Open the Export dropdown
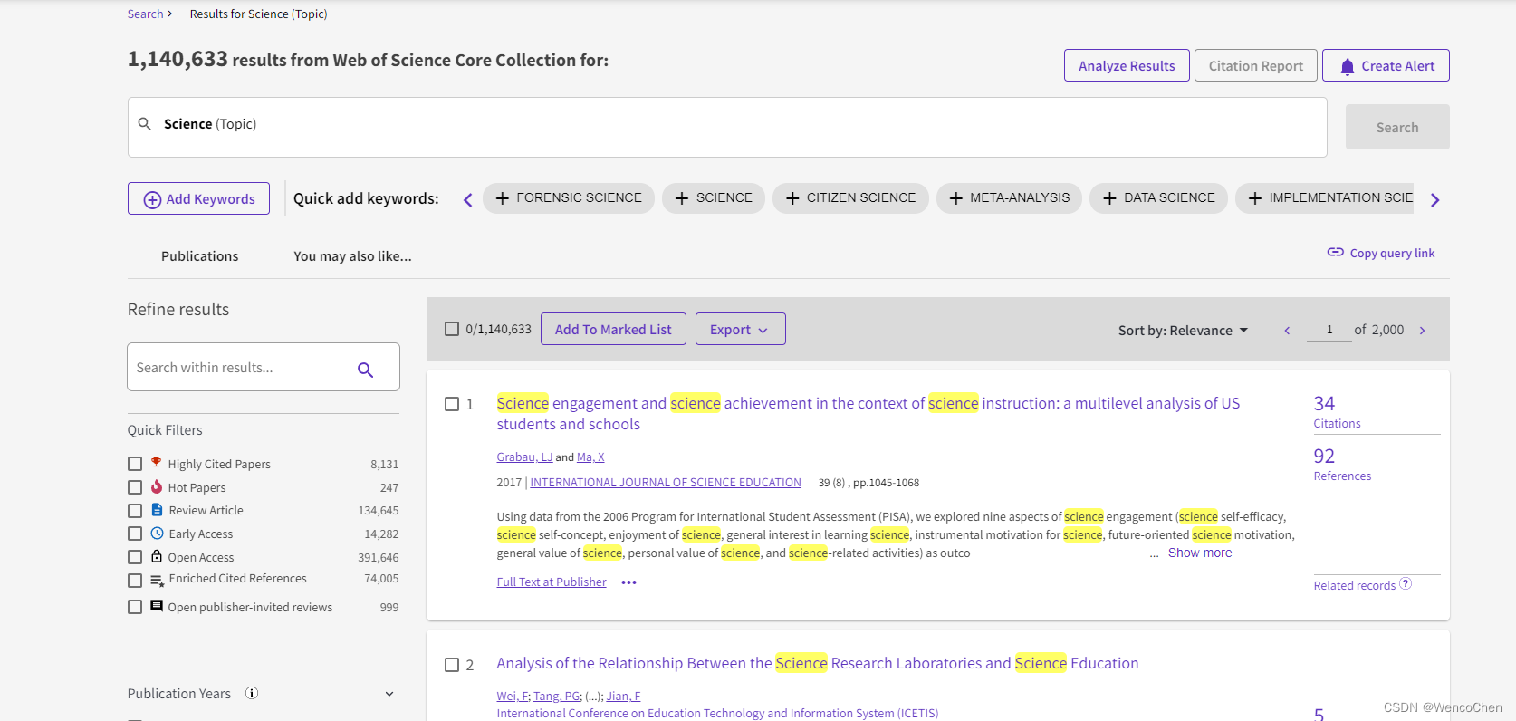1516x721 pixels. (740, 329)
